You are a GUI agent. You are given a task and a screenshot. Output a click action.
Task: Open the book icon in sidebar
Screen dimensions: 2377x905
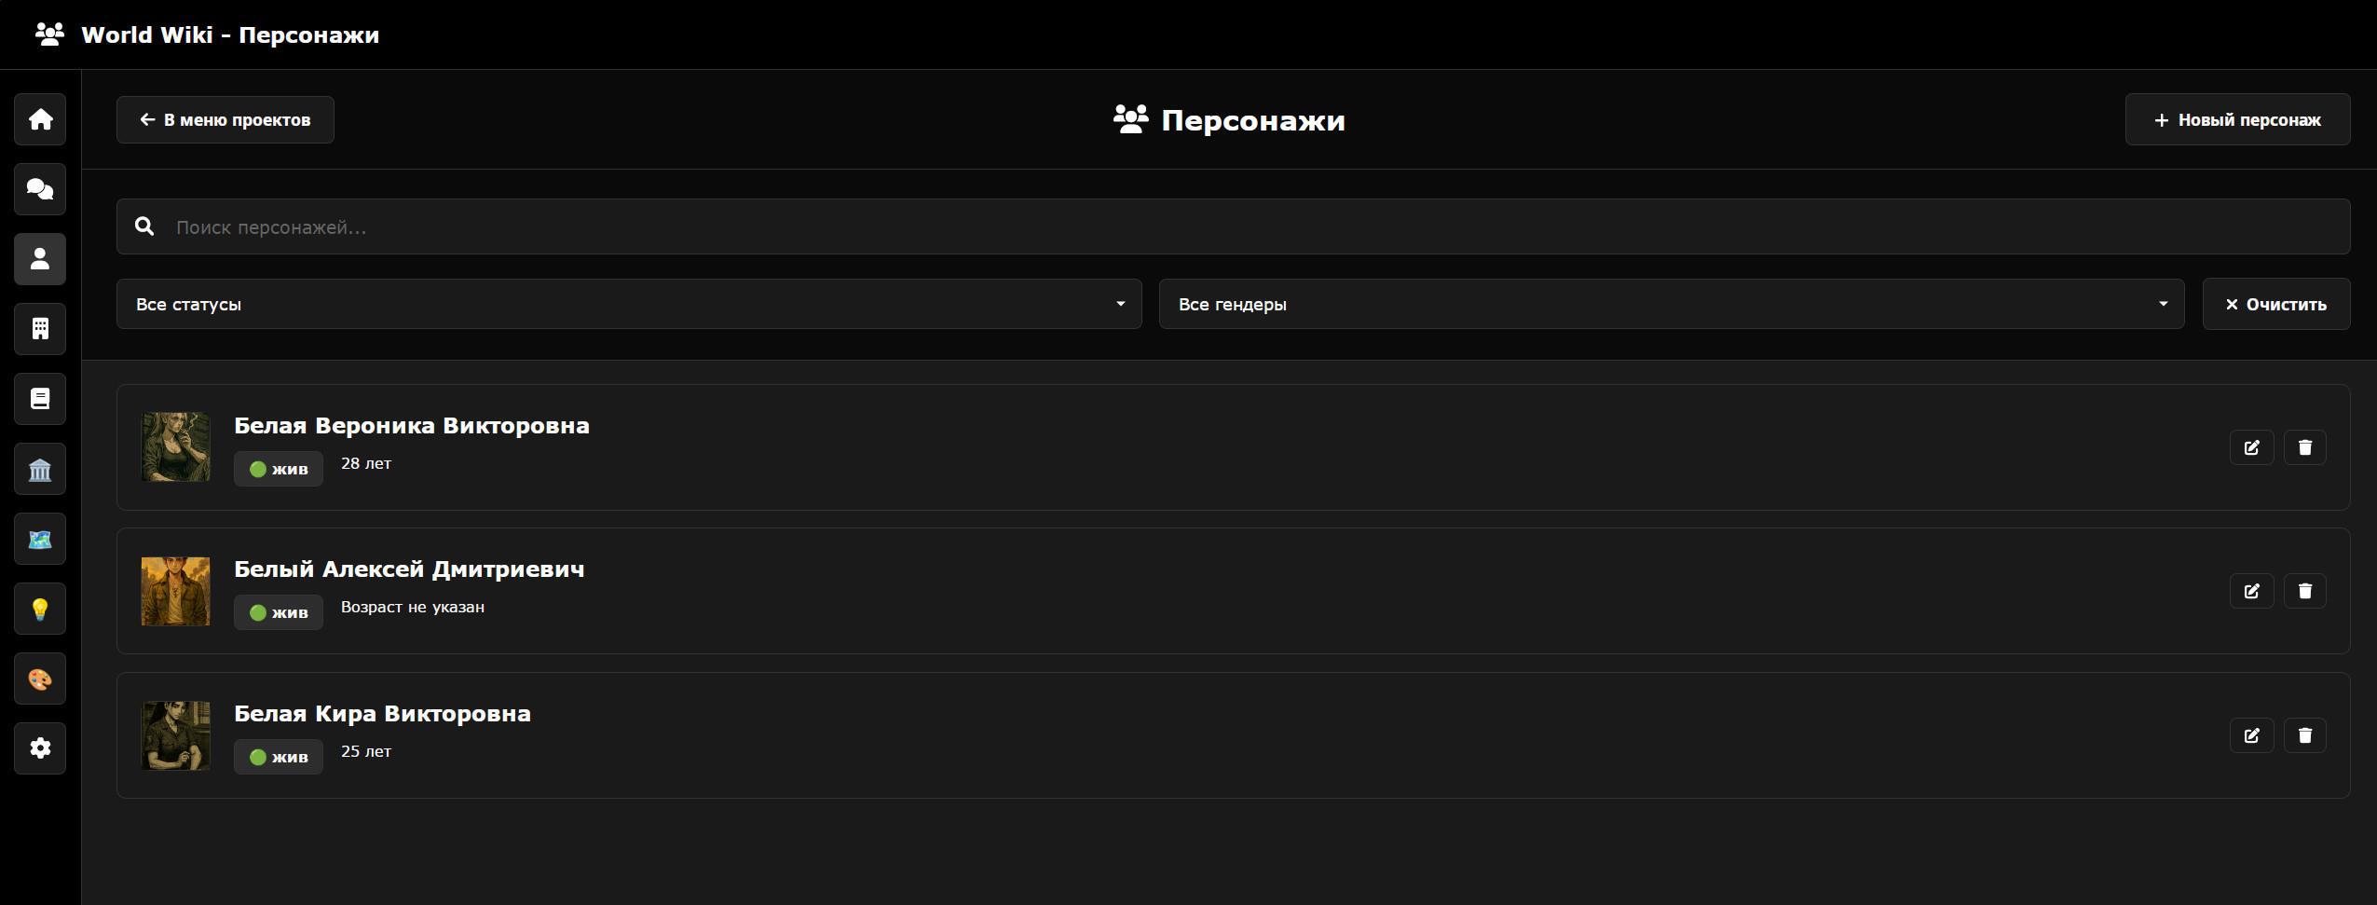40,399
